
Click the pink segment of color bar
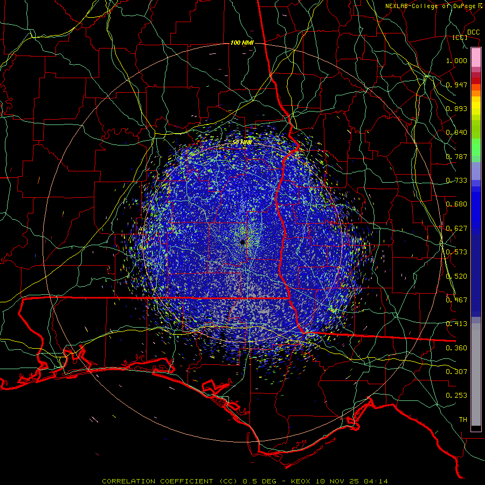(x=476, y=58)
